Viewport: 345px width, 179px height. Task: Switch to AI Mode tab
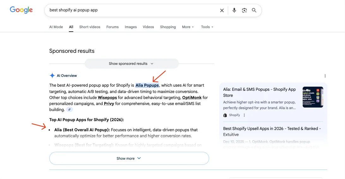point(56,27)
